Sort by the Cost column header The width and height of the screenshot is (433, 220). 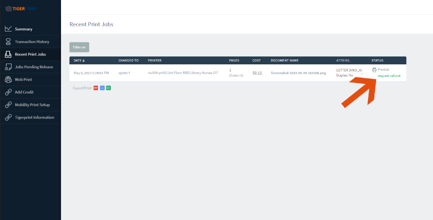256,61
